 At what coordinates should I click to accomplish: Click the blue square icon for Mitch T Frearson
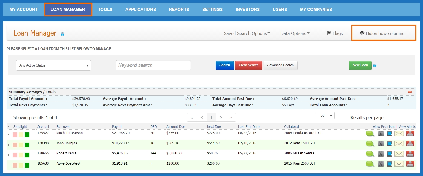(x=389, y=133)
